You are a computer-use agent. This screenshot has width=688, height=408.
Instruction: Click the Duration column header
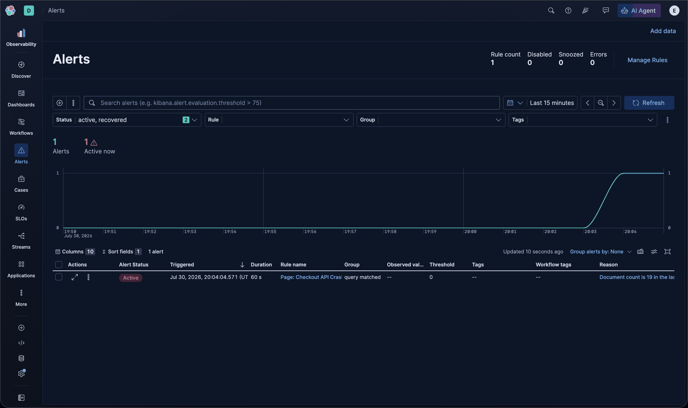261,265
